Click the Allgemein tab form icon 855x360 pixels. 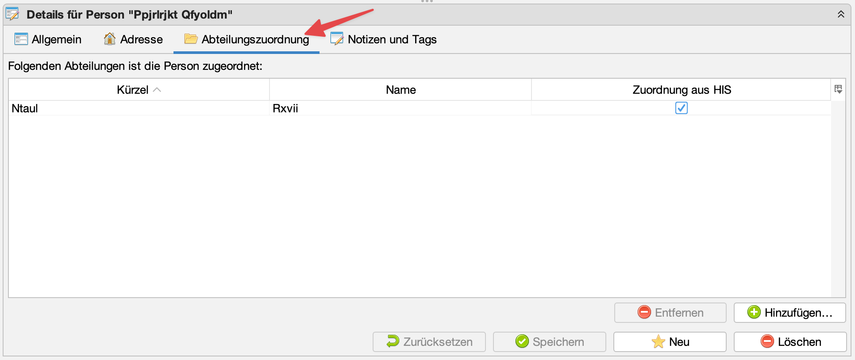tap(21, 39)
